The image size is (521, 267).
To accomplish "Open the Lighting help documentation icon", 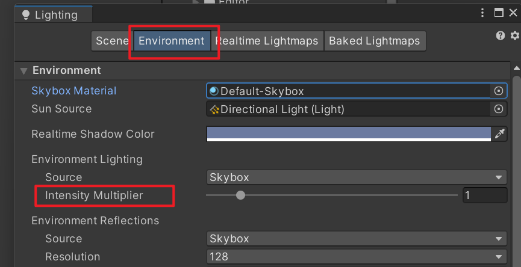I will (500, 36).
